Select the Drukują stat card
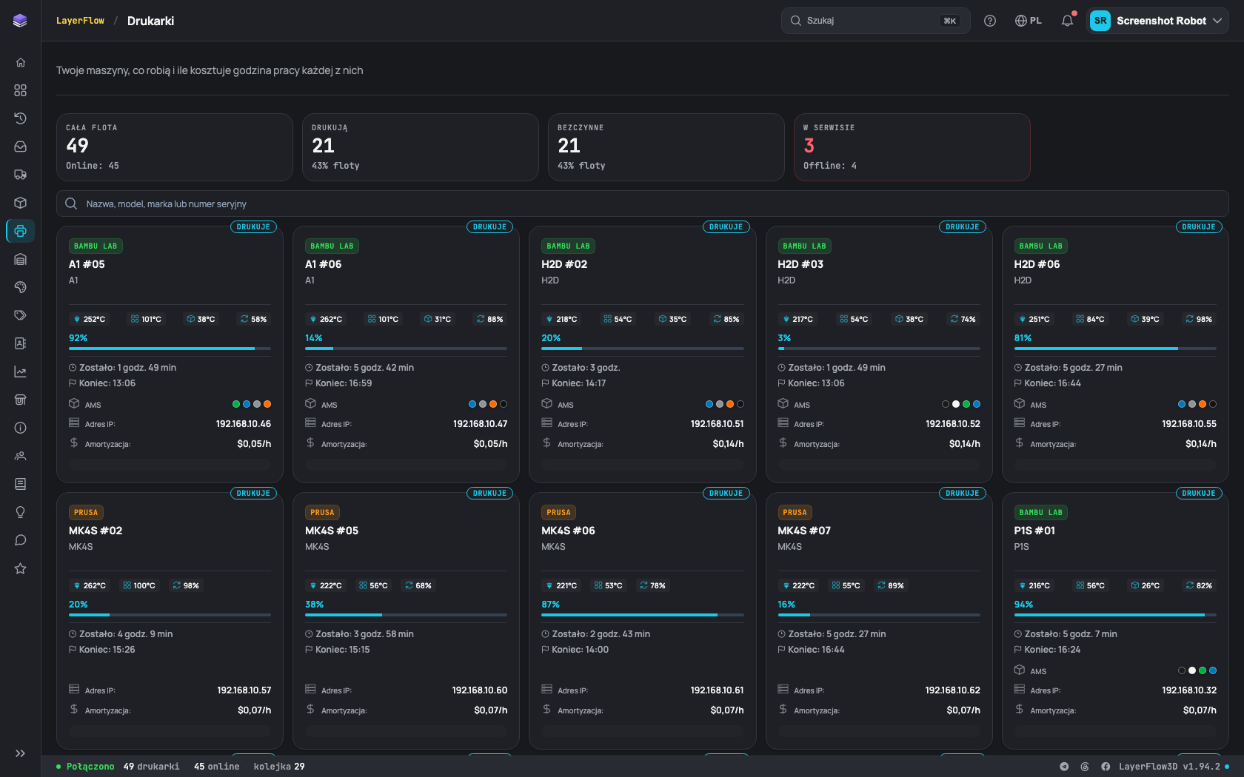 click(x=420, y=147)
